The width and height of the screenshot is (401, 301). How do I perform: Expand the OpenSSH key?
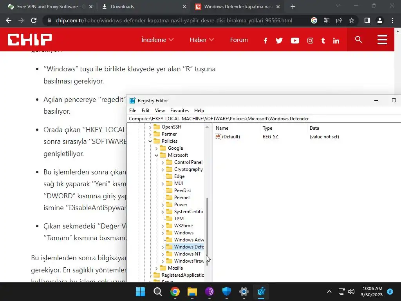click(150, 127)
